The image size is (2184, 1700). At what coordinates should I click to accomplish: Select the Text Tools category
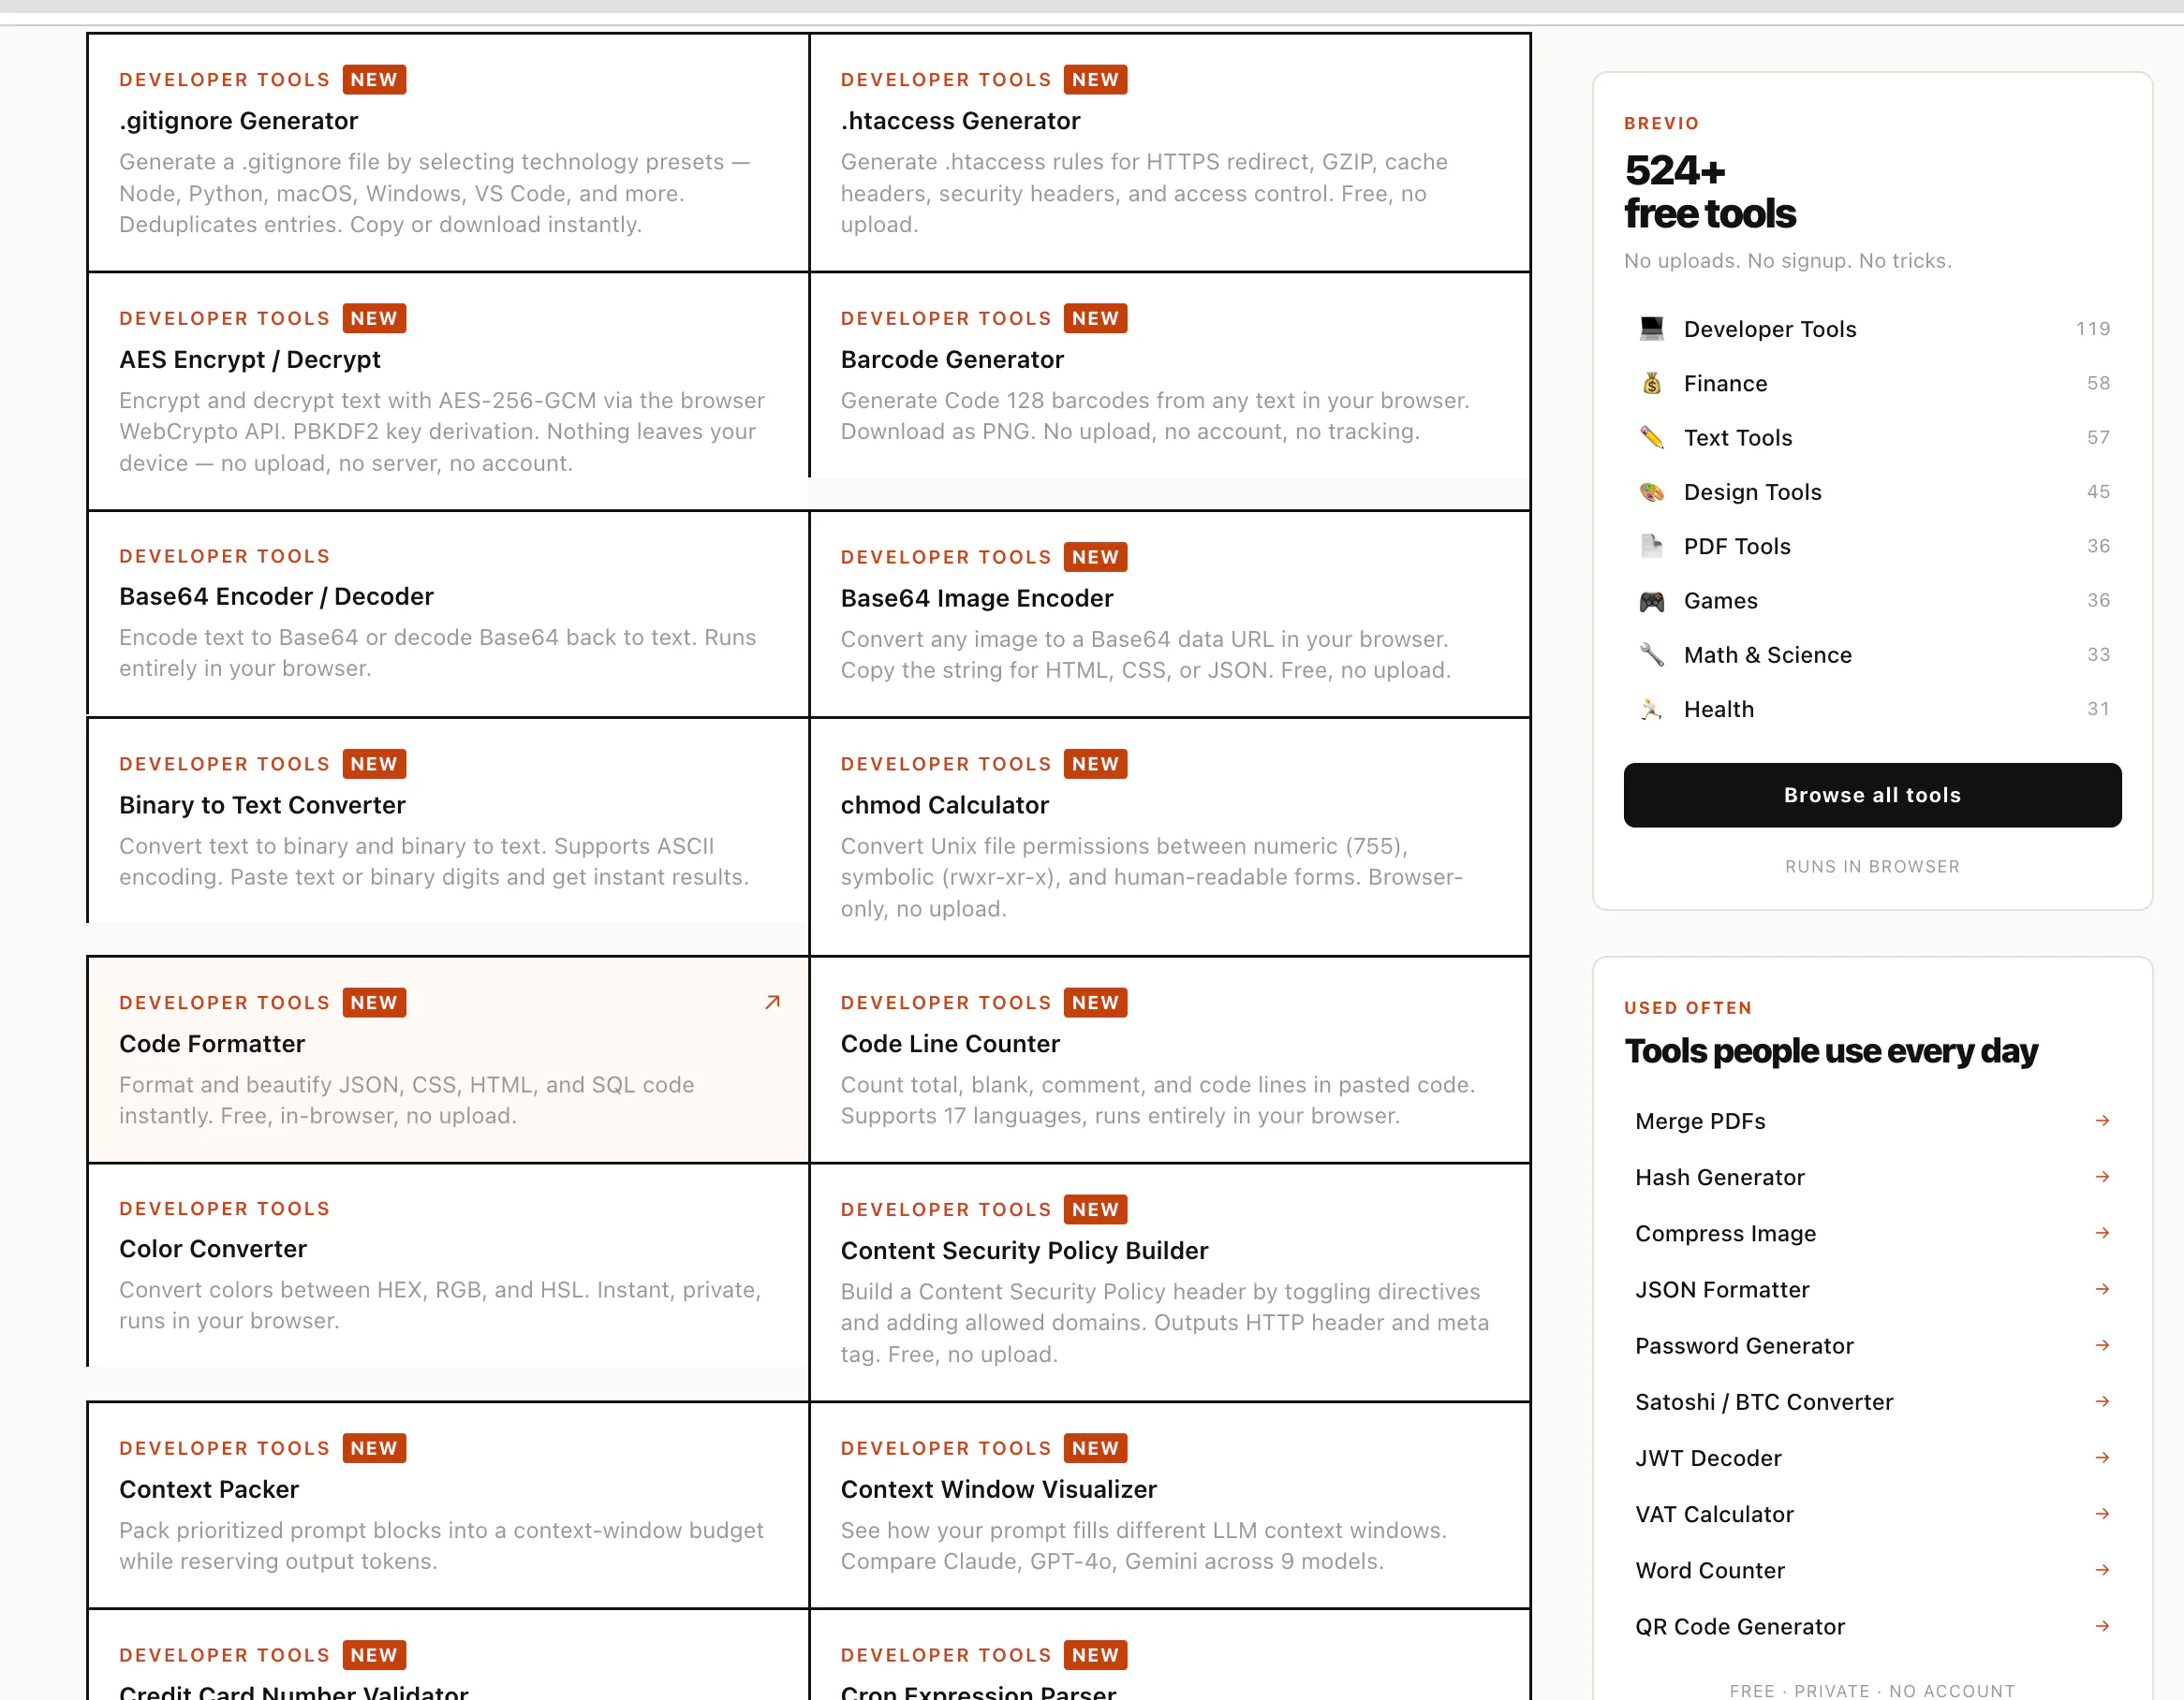pyautogui.click(x=1872, y=437)
